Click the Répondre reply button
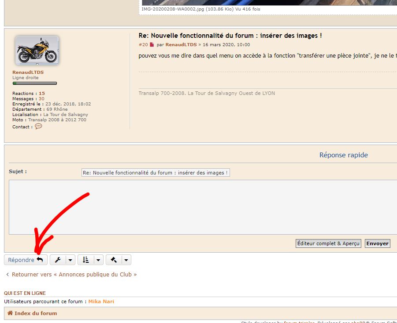This screenshot has width=397, height=323. coord(26,260)
